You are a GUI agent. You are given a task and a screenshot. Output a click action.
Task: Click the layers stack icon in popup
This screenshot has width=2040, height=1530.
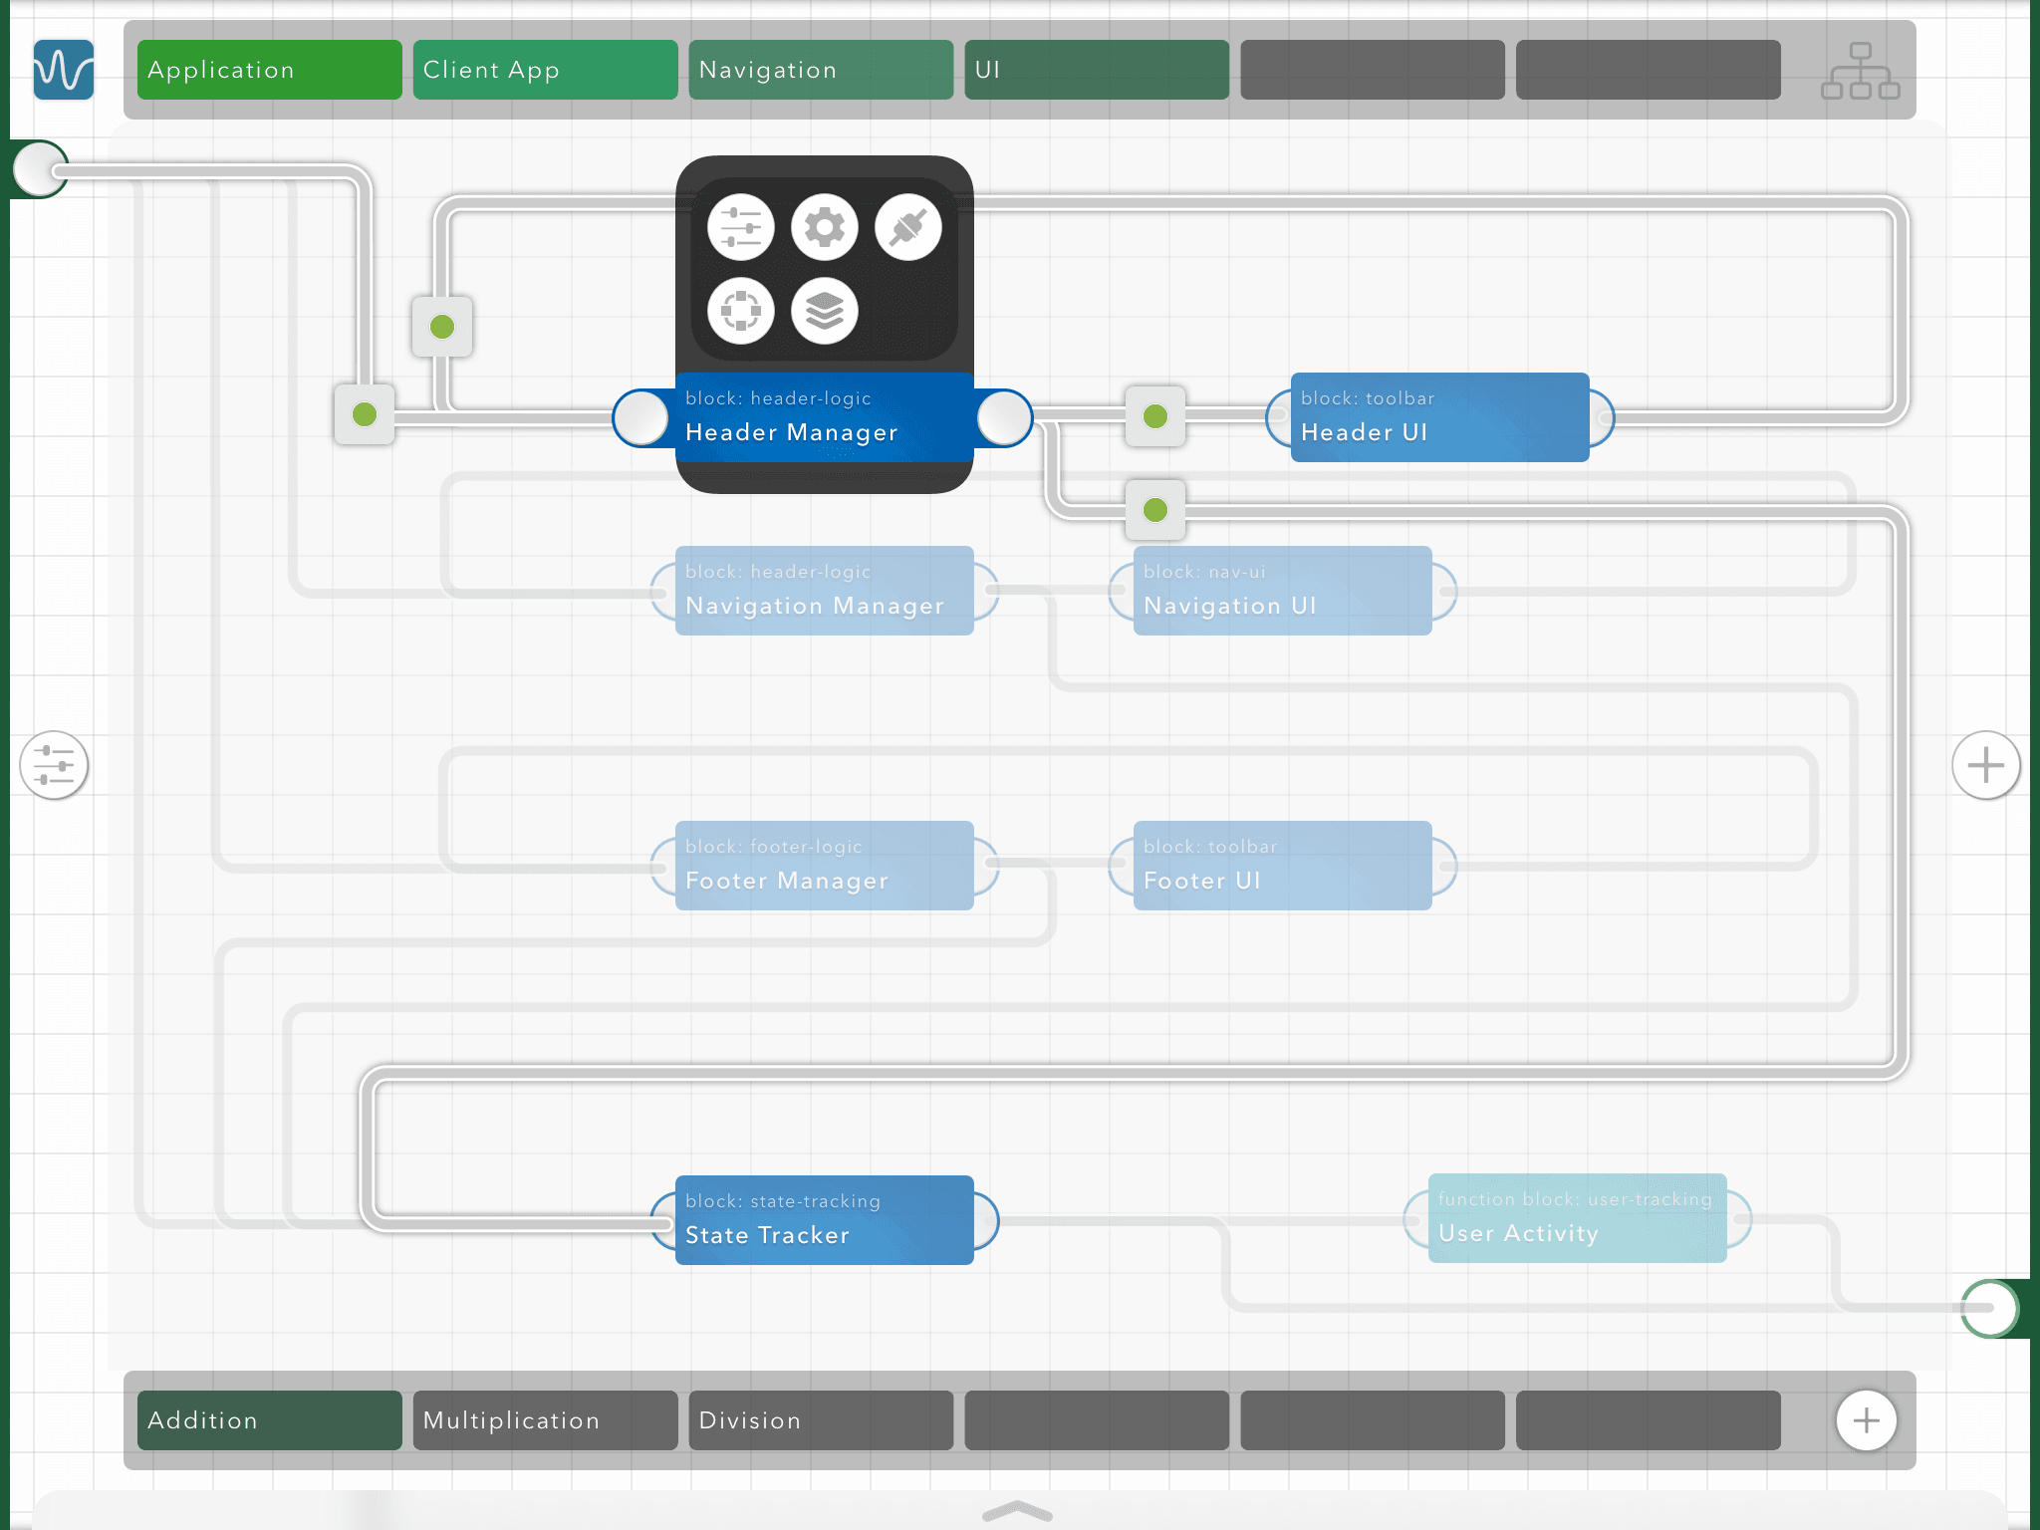click(x=825, y=311)
